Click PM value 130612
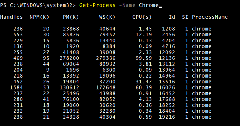240x126 pixels. tap(69, 88)
